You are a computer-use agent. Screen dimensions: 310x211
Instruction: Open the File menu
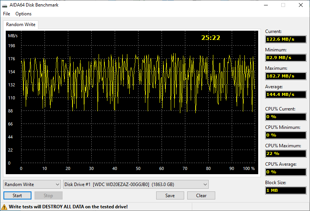coord(7,14)
